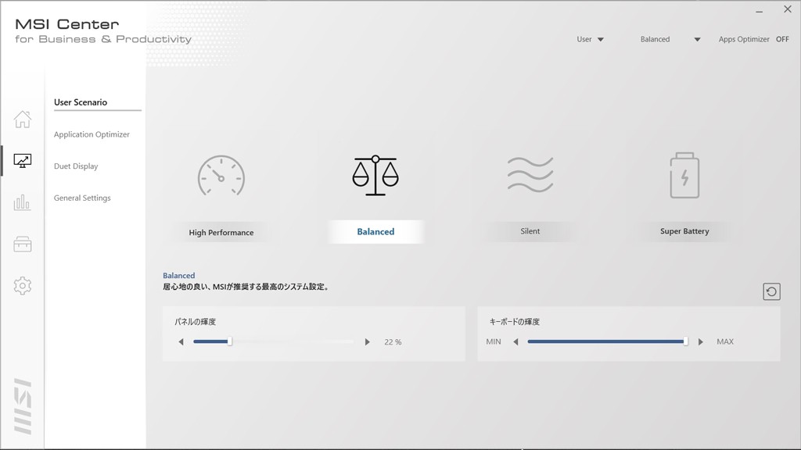Image resolution: width=801 pixels, height=450 pixels.
Task: Open the General Settings tab
Action: [82, 198]
